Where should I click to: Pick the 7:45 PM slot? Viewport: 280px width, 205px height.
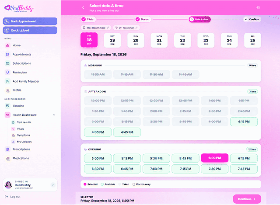[x=244, y=169]
